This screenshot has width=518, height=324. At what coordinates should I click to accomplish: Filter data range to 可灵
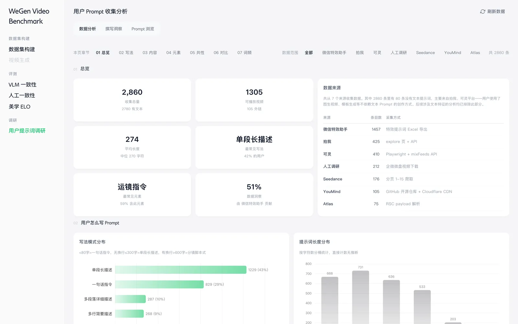coord(377,52)
